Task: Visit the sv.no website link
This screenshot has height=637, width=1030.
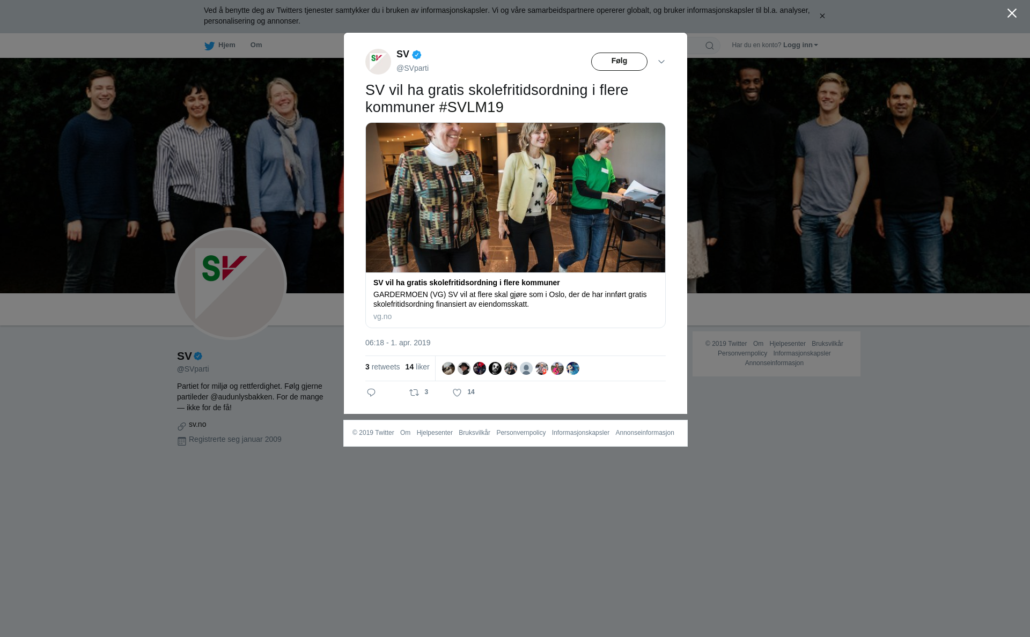Action: pos(197,424)
